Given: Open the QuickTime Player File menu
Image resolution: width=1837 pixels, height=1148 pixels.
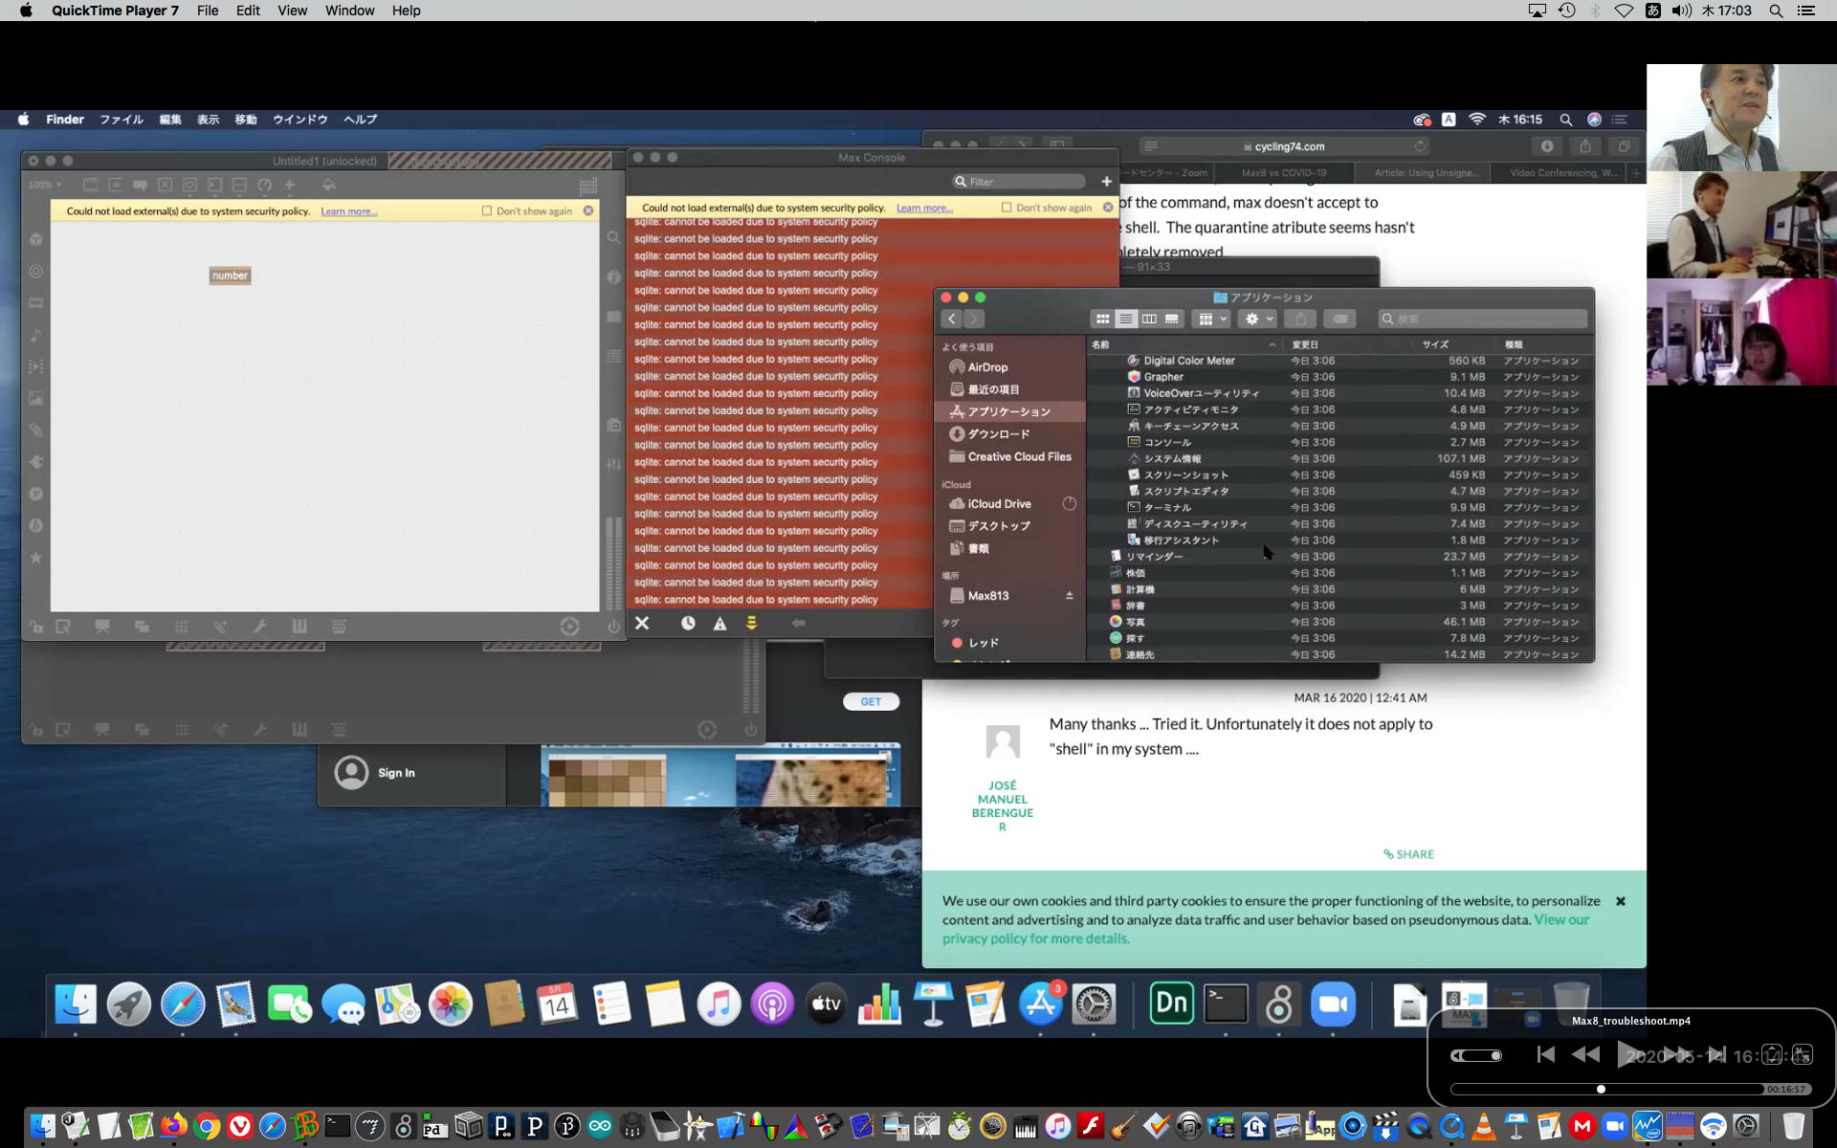Looking at the screenshot, I should click(x=207, y=11).
